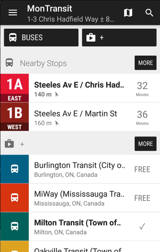
Task: Get MiWay with FREE label
Action: tap(142, 198)
